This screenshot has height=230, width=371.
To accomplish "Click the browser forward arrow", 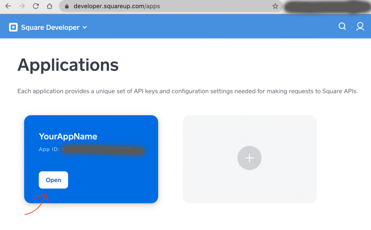I will 22,6.
